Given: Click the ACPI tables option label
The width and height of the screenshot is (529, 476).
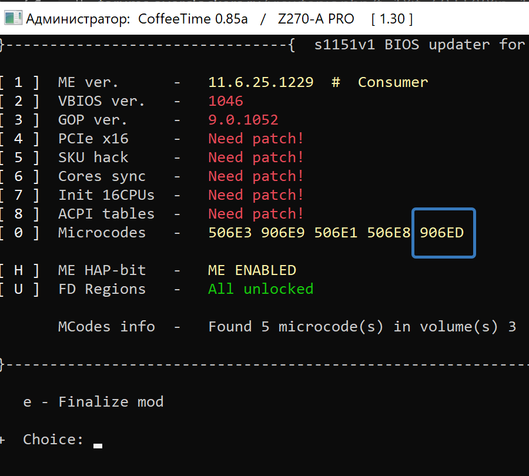Looking at the screenshot, I should (106, 214).
